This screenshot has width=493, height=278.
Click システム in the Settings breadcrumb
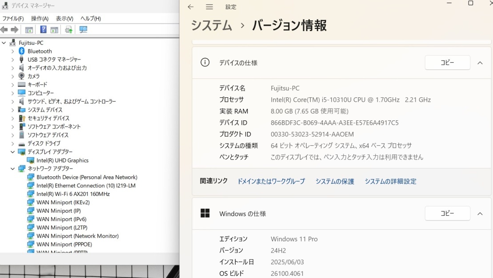pyautogui.click(x=212, y=25)
